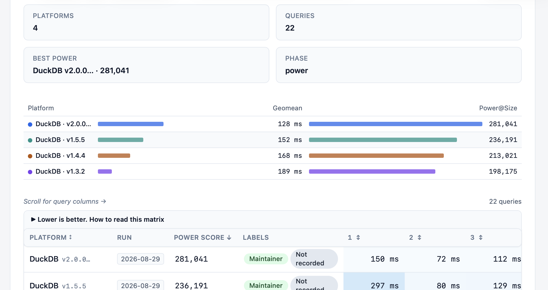
Task: Select the LABELS column header
Action: [256, 238]
